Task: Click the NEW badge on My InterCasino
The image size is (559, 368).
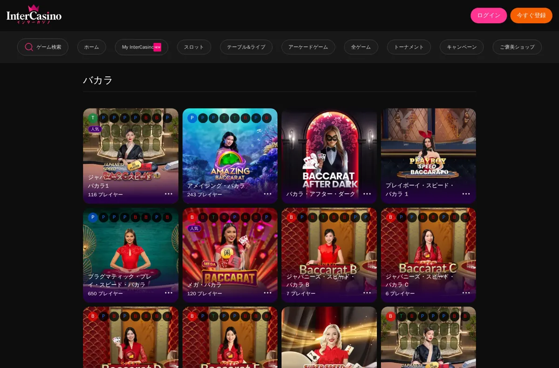Action: 157,47
